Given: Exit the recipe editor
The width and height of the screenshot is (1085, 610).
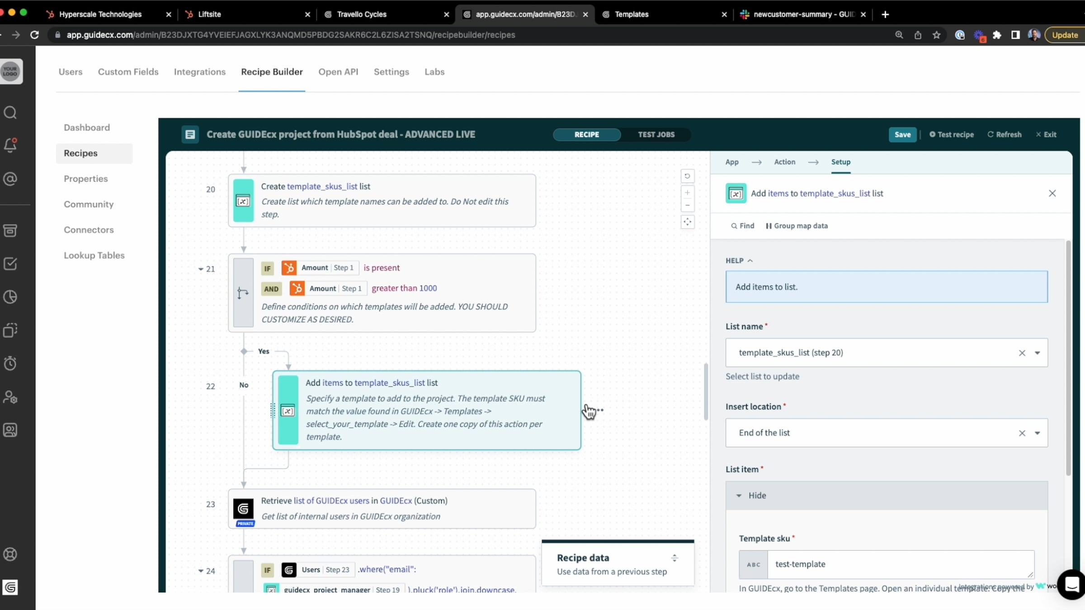Looking at the screenshot, I should pyautogui.click(x=1046, y=134).
